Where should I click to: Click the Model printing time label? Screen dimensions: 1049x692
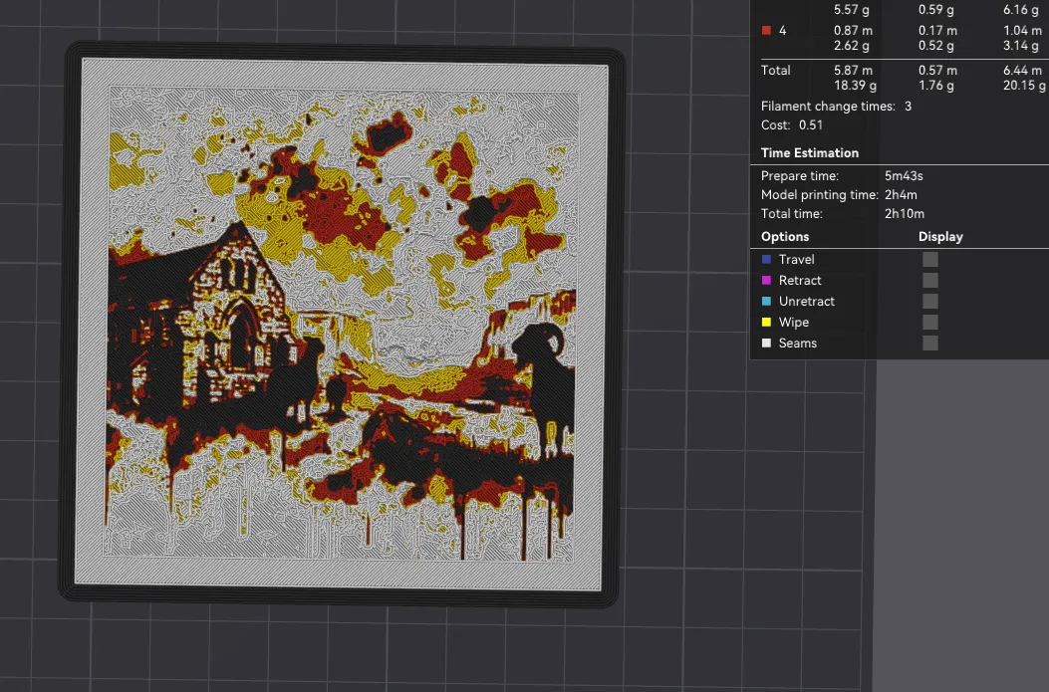click(820, 194)
